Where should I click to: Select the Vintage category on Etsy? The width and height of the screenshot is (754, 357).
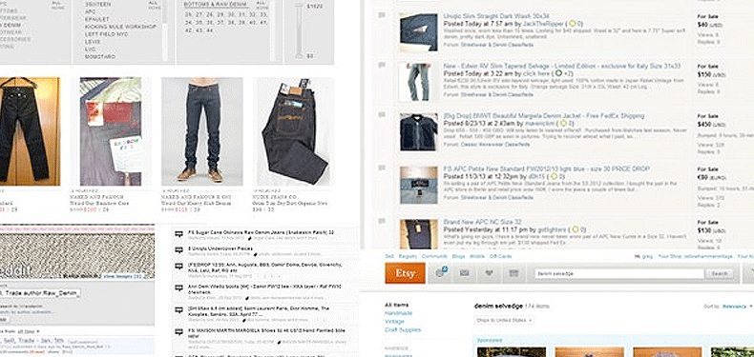click(x=395, y=322)
